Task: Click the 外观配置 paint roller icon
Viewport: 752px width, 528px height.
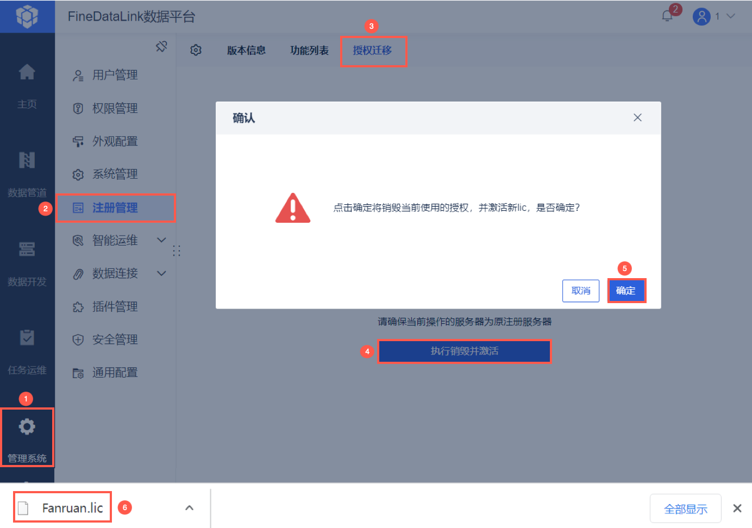Action: coord(78,142)
